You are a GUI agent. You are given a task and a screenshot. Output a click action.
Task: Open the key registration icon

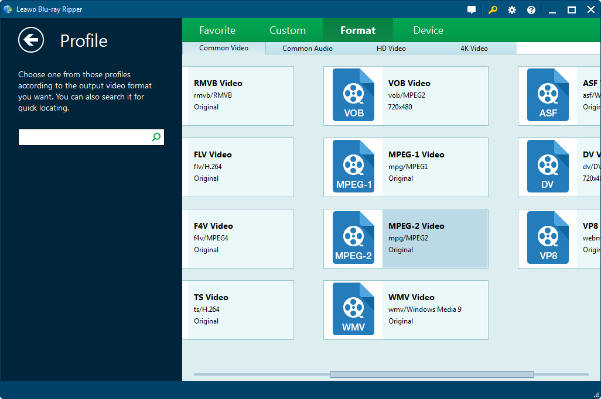click(493, 10)
